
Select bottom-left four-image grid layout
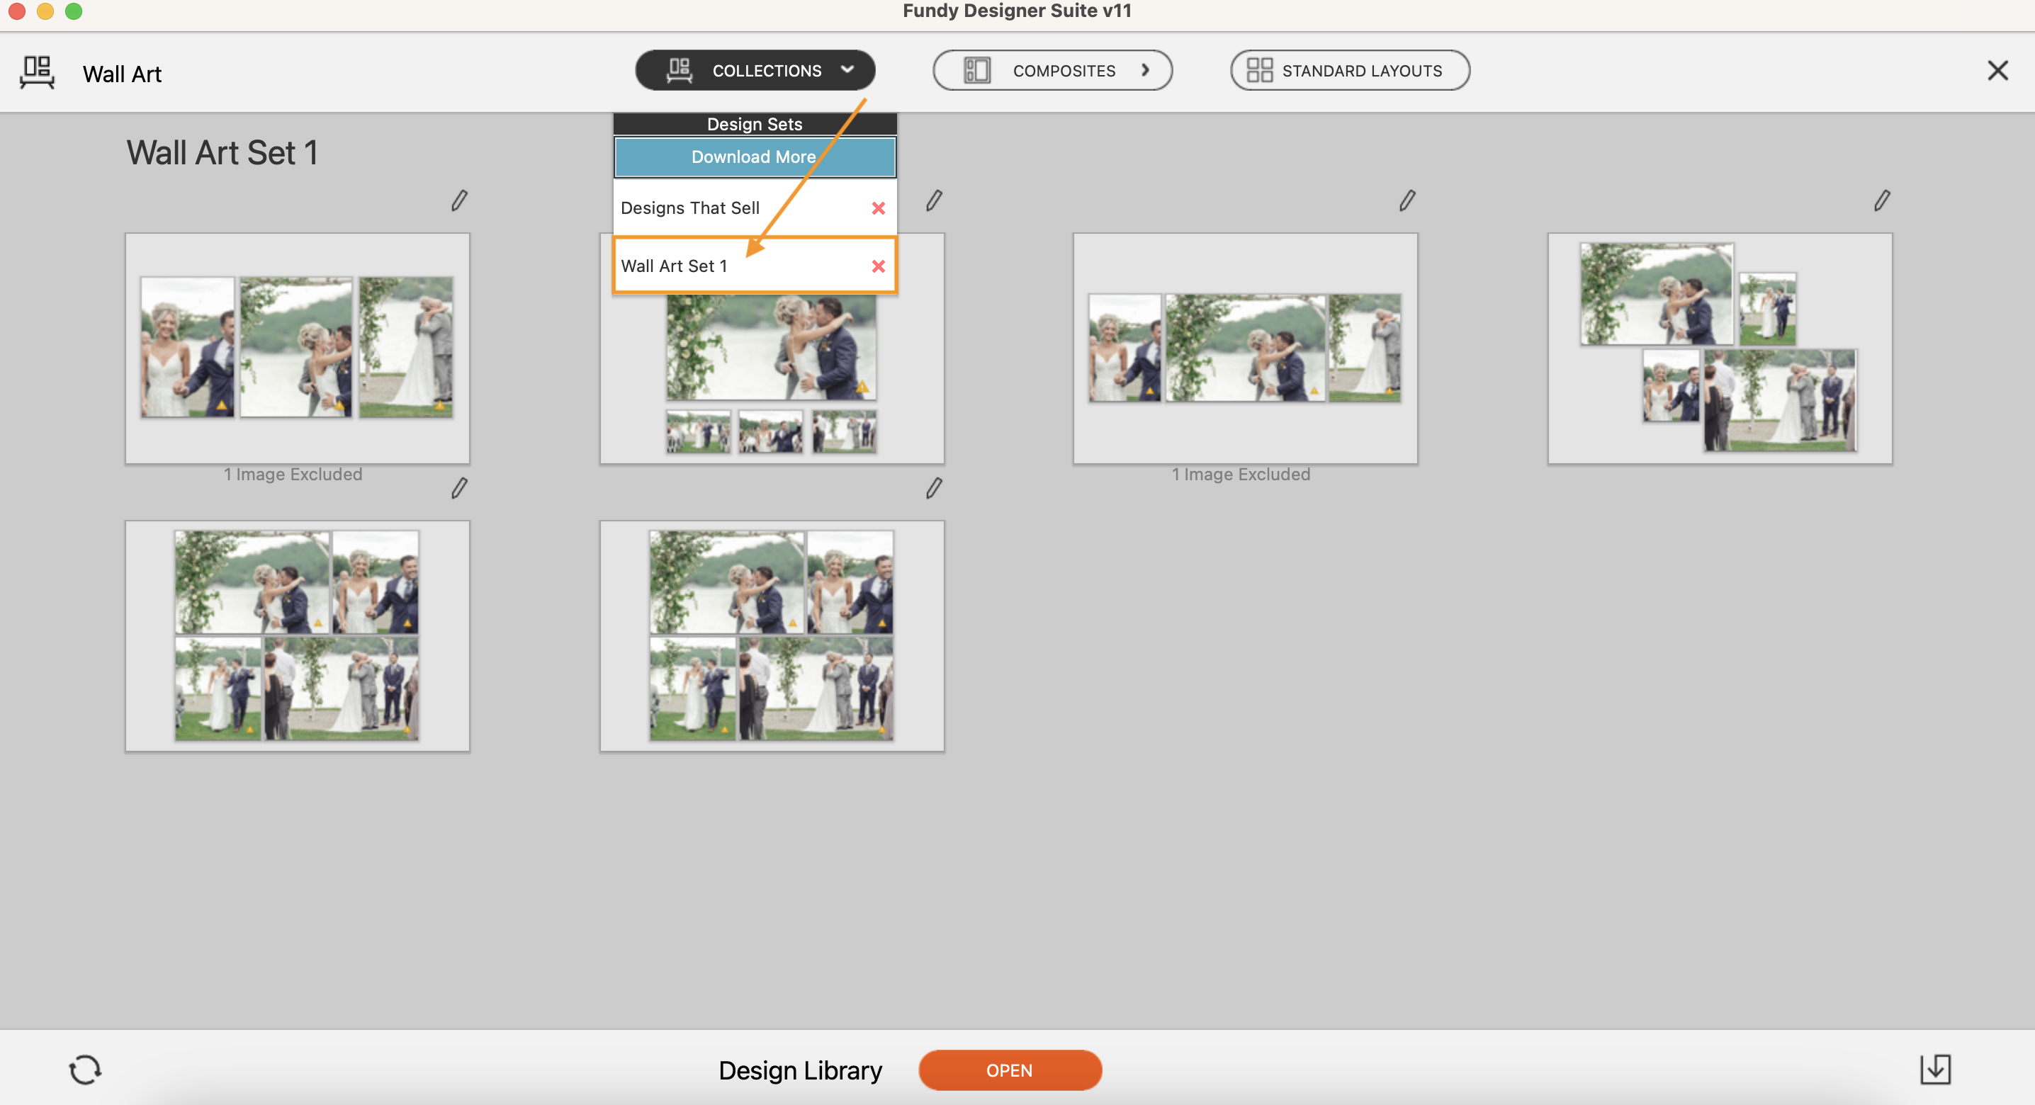(x=297, y=635)
